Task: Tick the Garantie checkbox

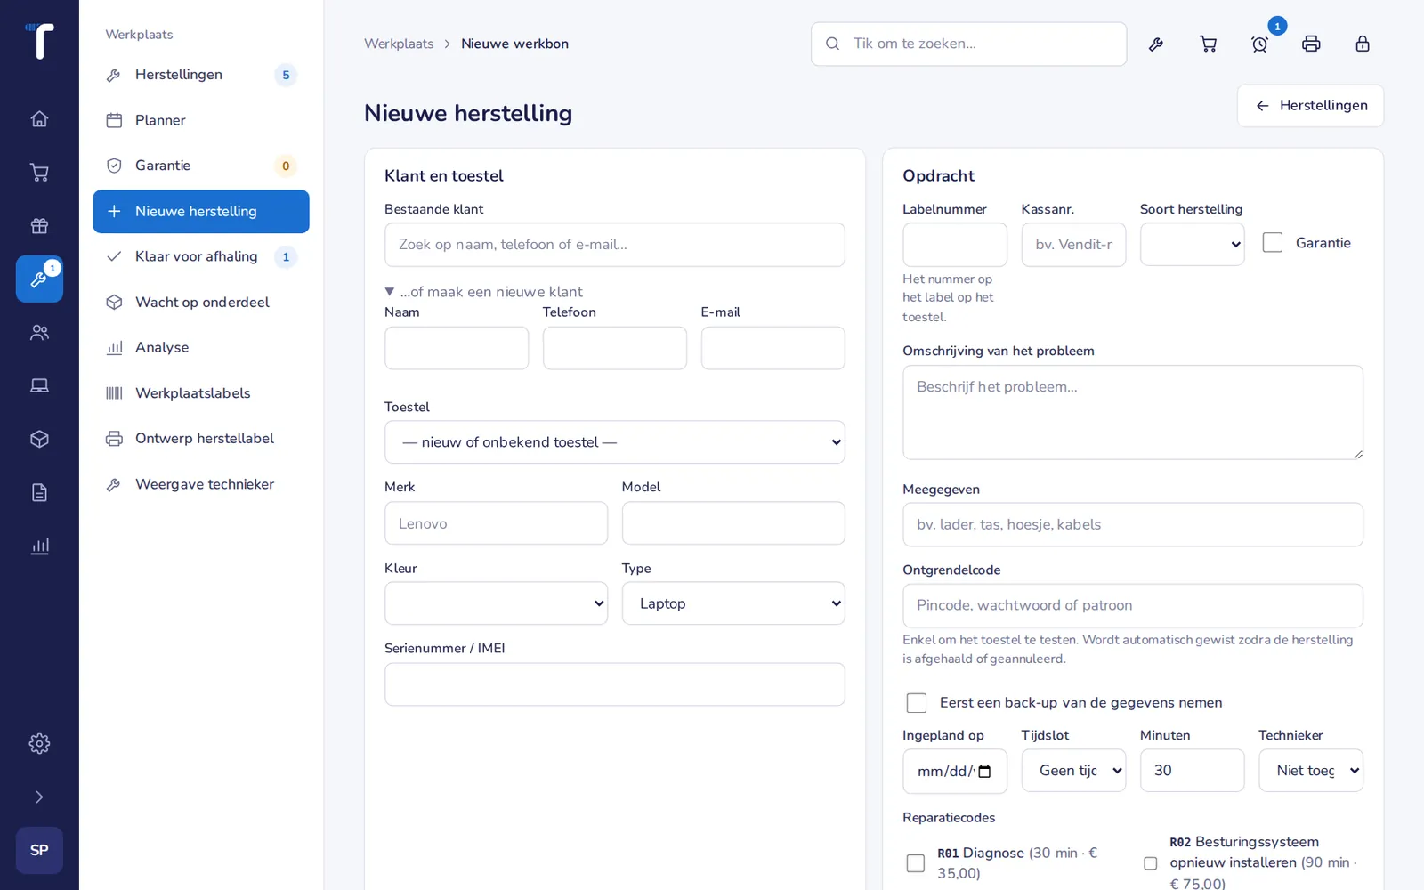Action: click(x=1273, y=243)
